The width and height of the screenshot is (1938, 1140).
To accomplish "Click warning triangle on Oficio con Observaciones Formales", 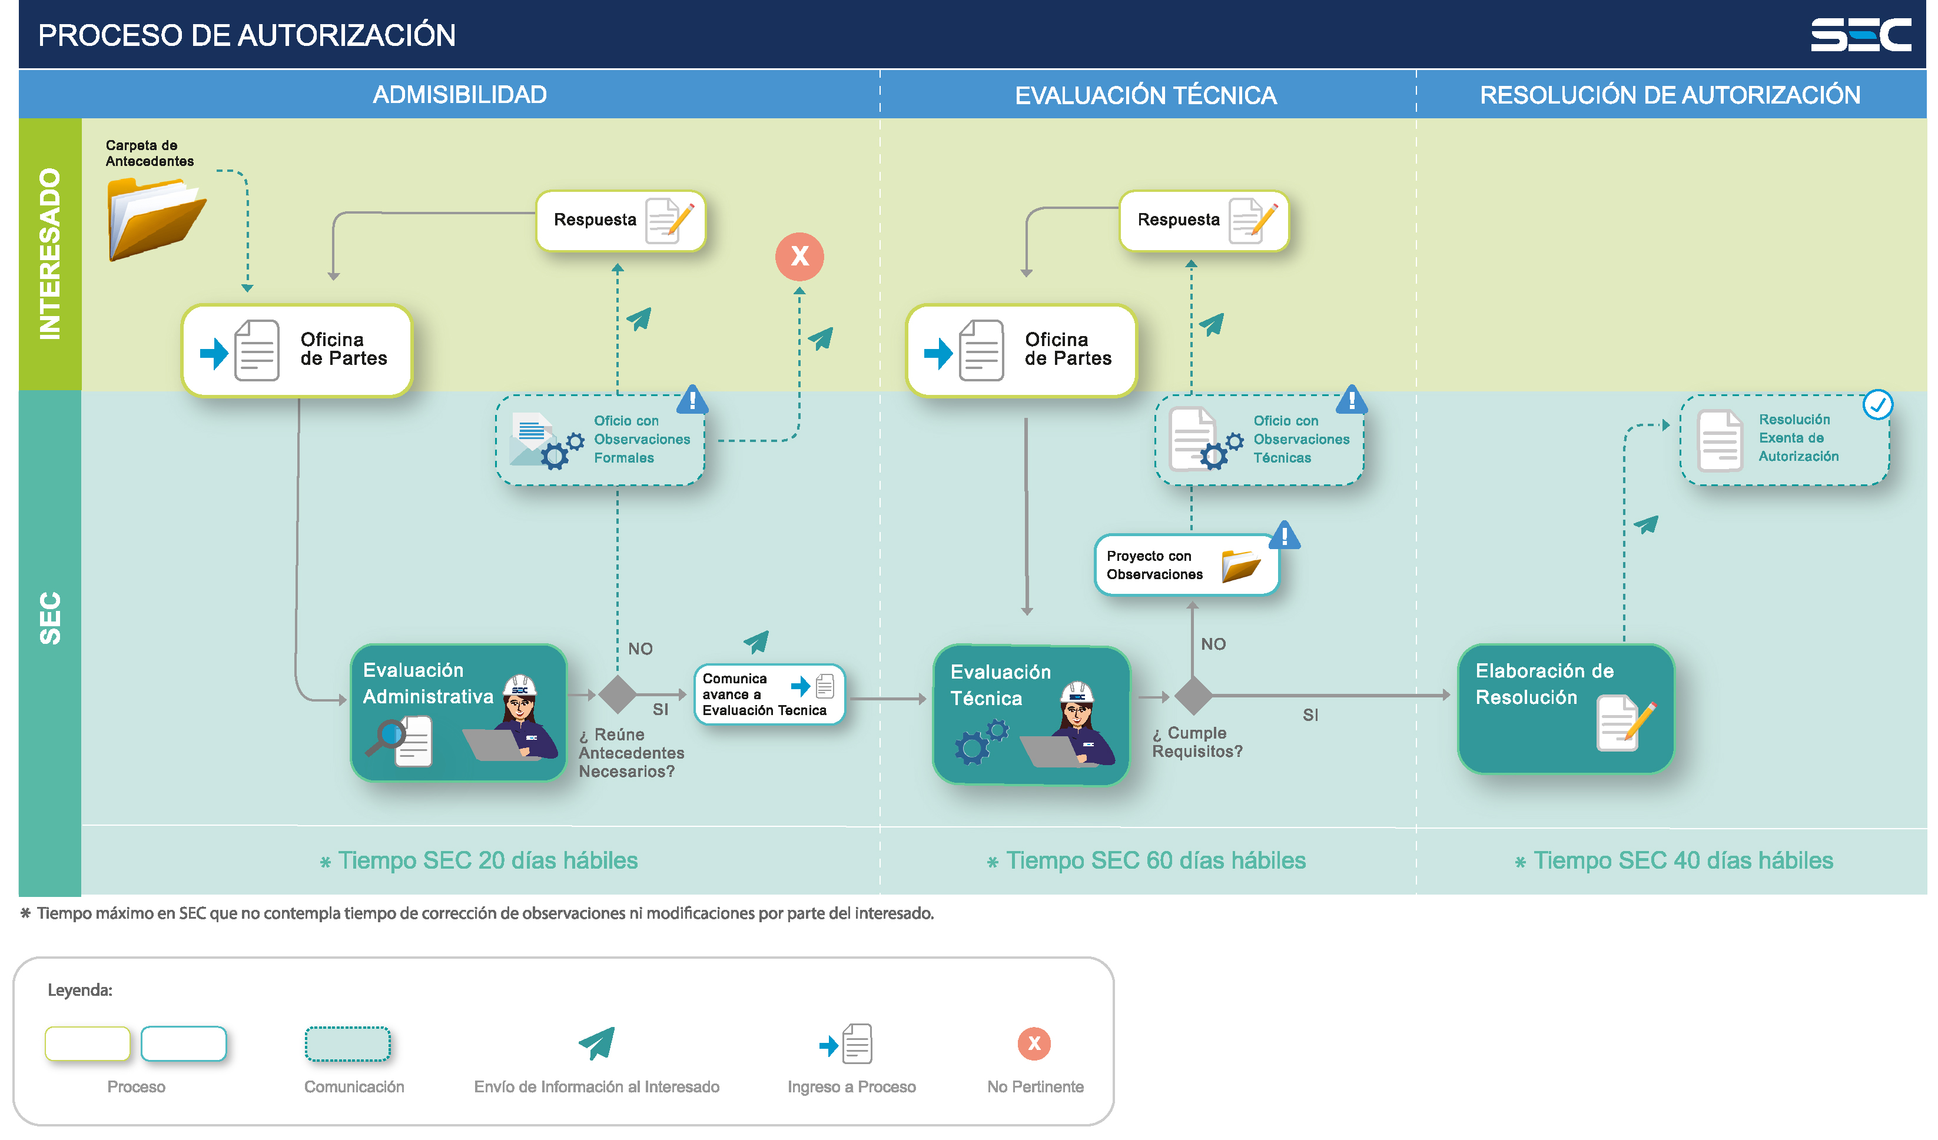I will coord(693,399).
